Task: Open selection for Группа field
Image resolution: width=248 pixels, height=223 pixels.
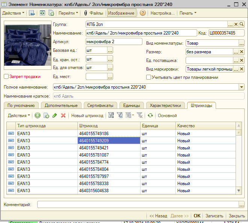Action: 230,24
